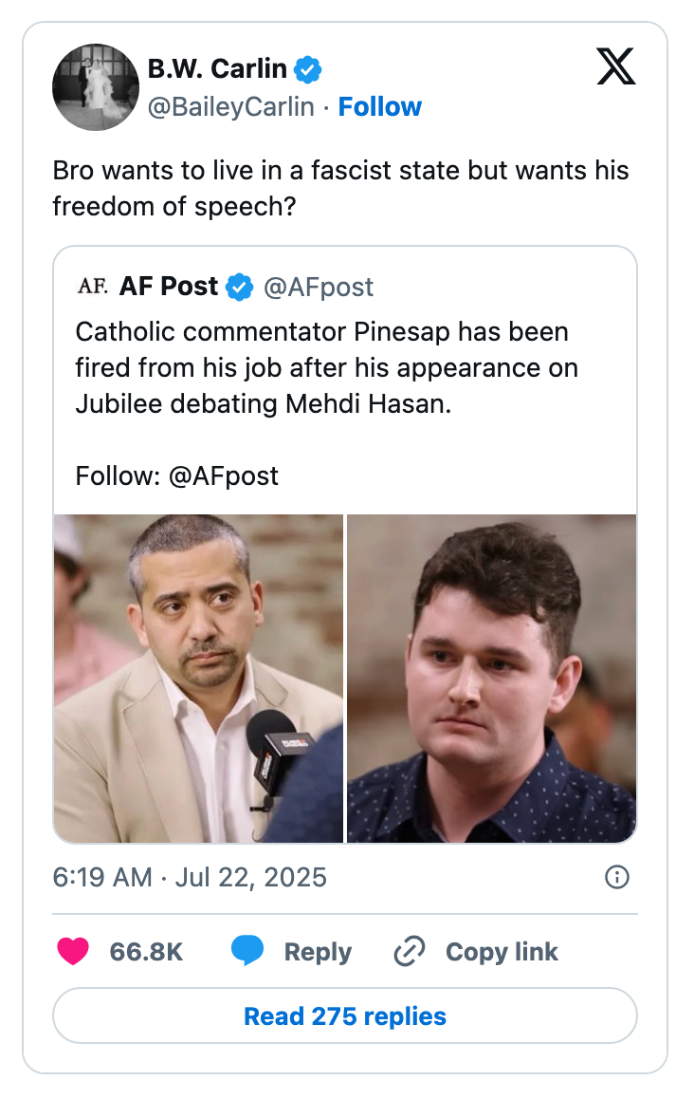The height and width of the screenshot is (1099, 694).
Task: Click the B.W. Carlin display name
Action: [x=217, y=69]
